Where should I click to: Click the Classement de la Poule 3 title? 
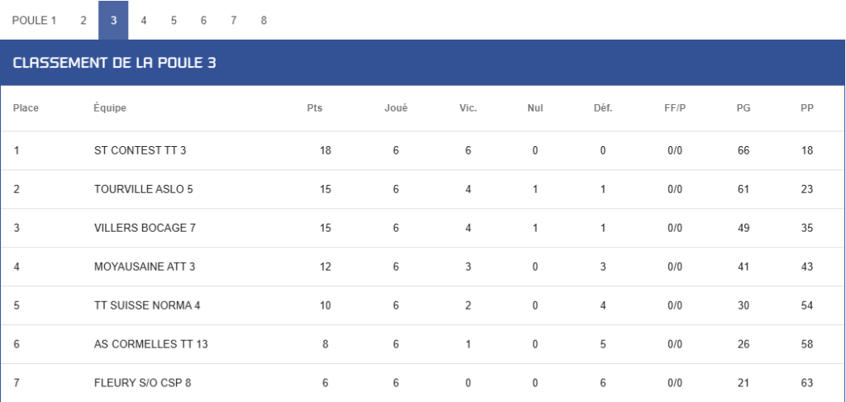pyautogui.click(x=114, y=63)
